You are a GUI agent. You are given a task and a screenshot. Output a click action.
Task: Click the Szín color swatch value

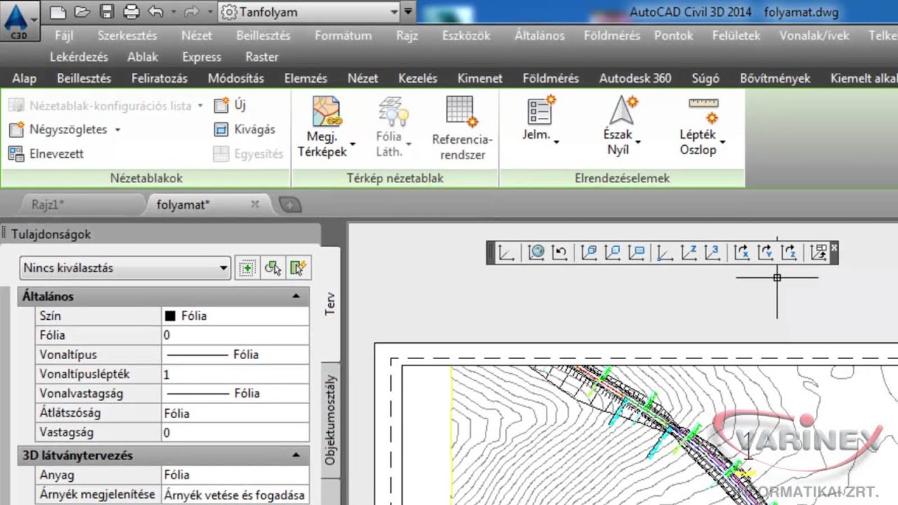click(x=235, y=316)
